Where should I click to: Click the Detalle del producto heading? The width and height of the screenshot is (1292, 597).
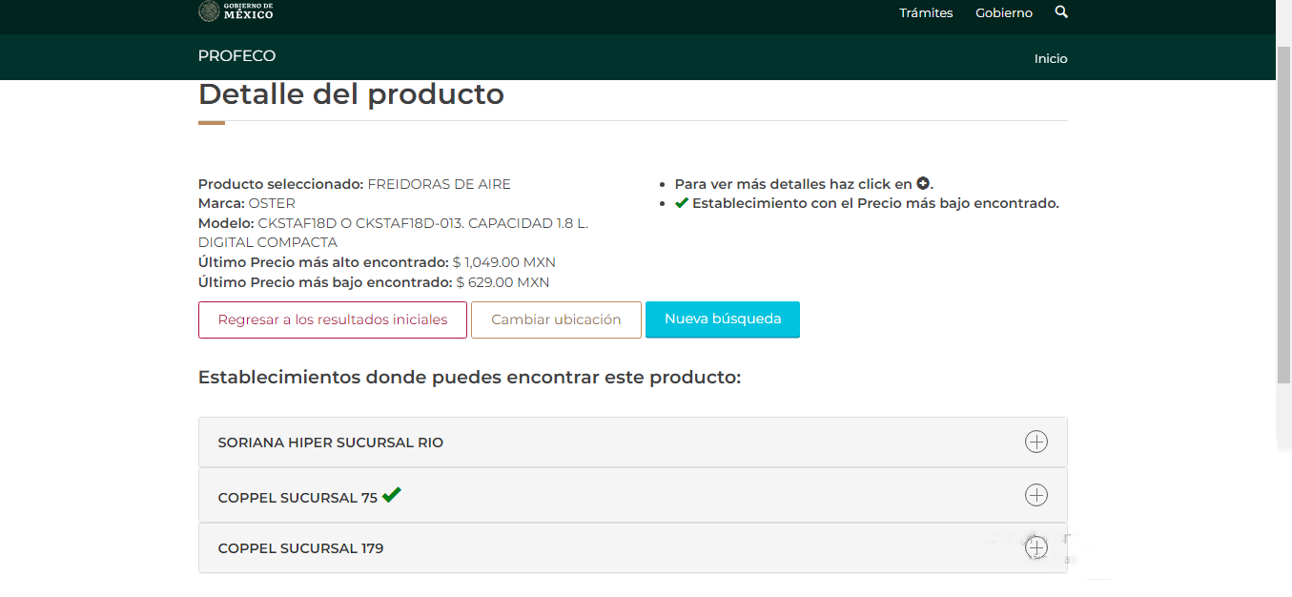pos(351,94)
